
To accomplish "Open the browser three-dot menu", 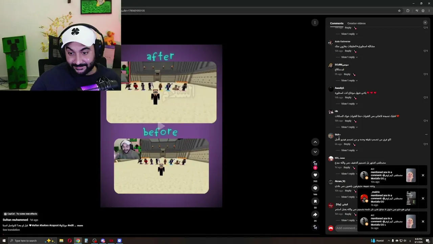I will (429, 11).
